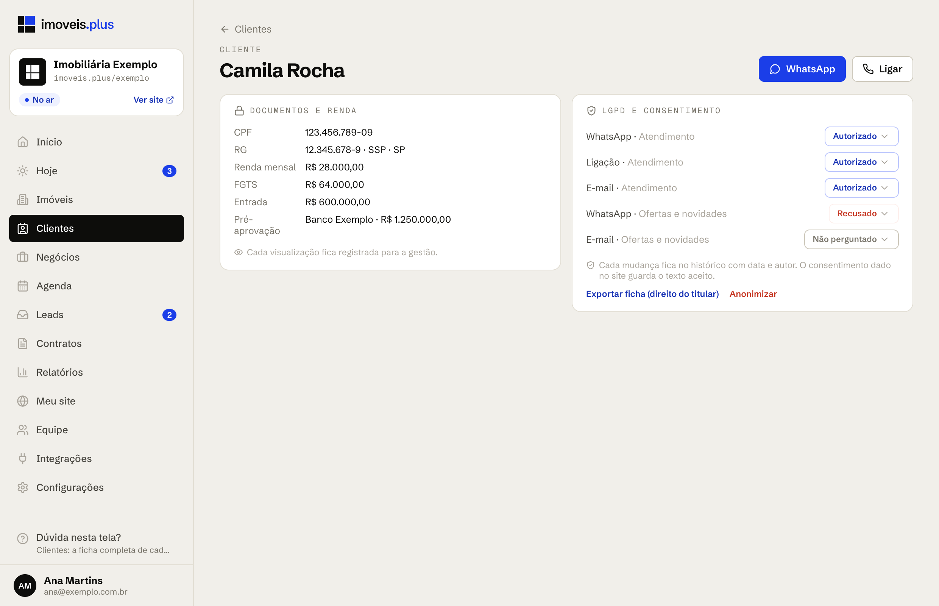This screenshot has width=939, height=606.
Task: Click the AM user avatar
Action: pyautogui.click(x=25, y=586)
